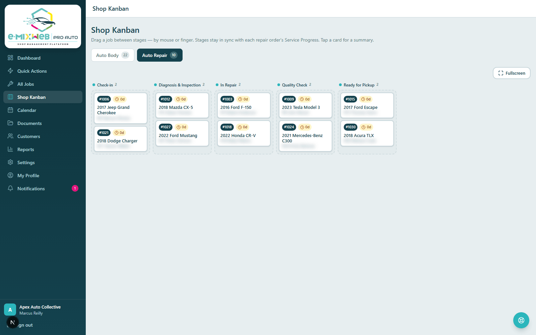Click the Shop Kanban columns icon
536x335 pixels.
pyautogui.click(x=10, y=97)
